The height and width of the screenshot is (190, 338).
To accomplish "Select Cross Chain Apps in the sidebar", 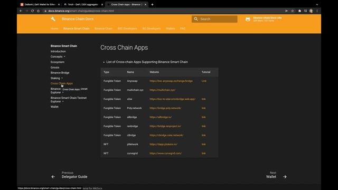I will (62, 83).
